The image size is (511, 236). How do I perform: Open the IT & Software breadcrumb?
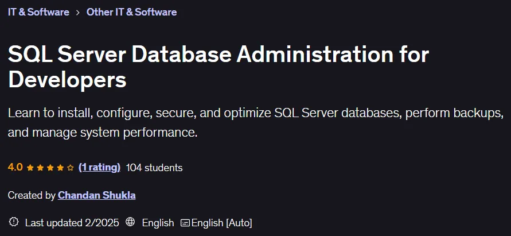[38, 12]
